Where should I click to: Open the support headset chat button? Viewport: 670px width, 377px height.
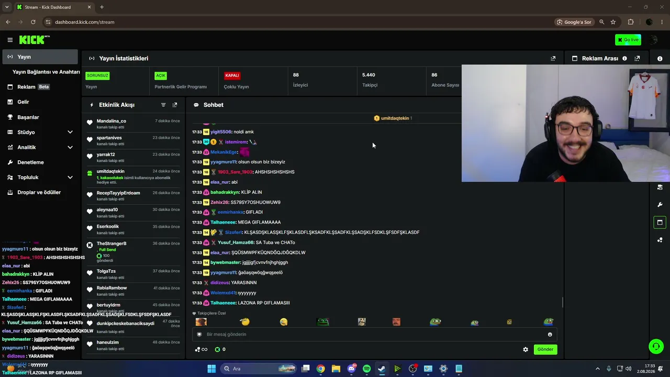656,346
